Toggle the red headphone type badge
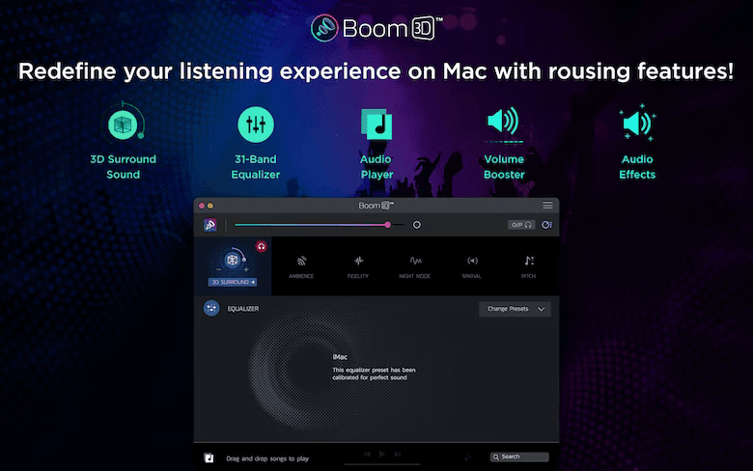Viewport: 753px width, 471px height. (x=262, y=246)
